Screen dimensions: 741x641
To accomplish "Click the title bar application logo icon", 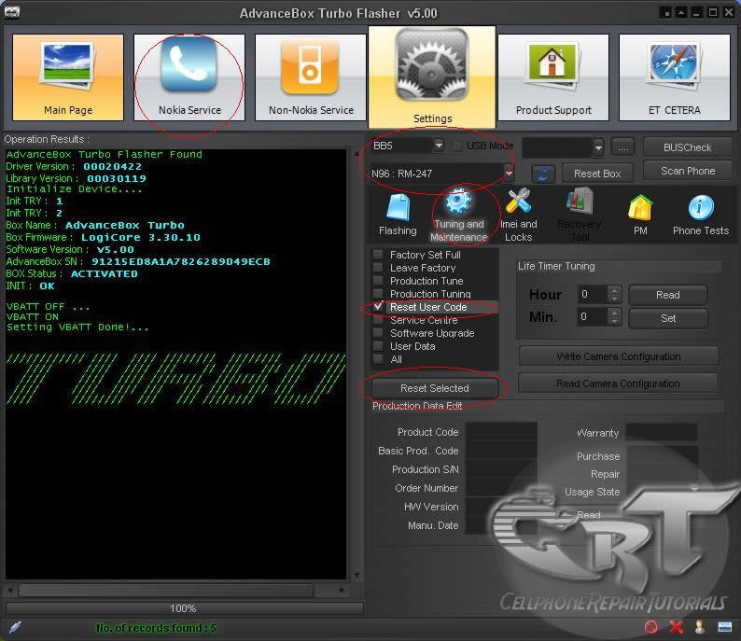I will coord(12,12).
